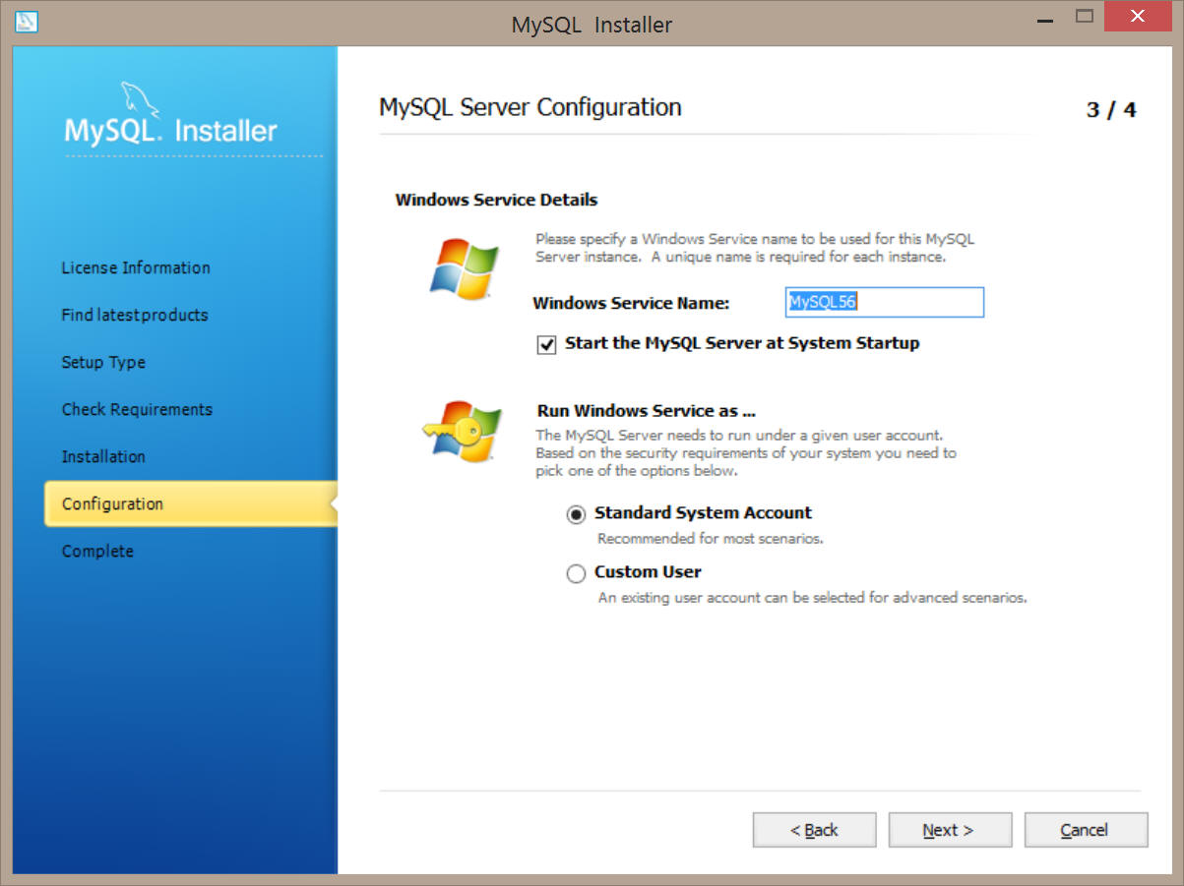Focus the Windows Service Name field
The width and height of the screenshot is (1184, 886).
[885, 303]
